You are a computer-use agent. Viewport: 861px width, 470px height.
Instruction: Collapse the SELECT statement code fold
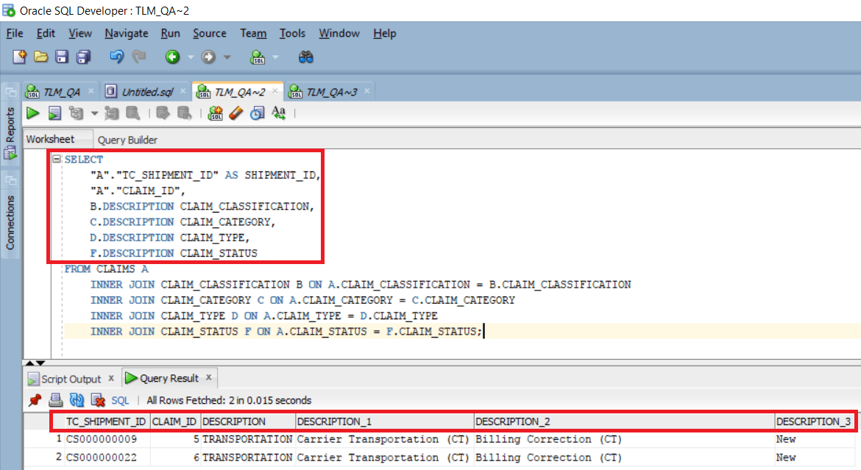pos(57,159)
